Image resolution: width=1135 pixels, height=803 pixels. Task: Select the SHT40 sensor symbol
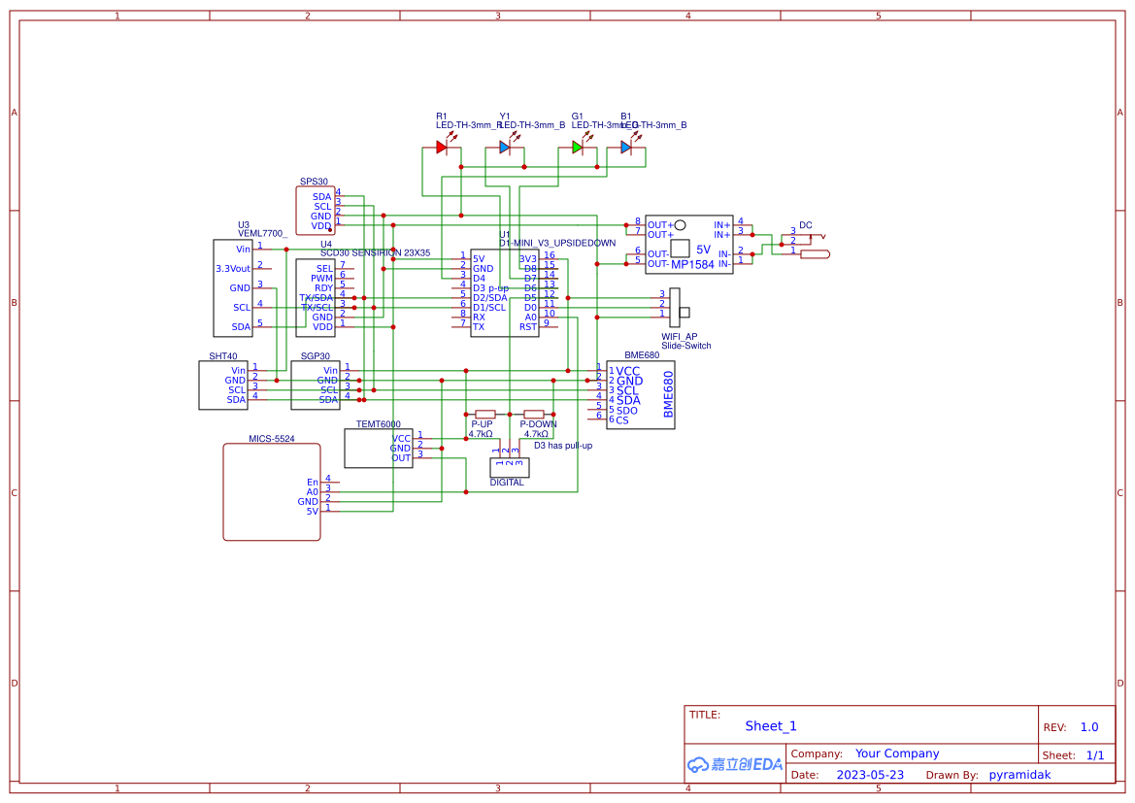click(221, 385)
